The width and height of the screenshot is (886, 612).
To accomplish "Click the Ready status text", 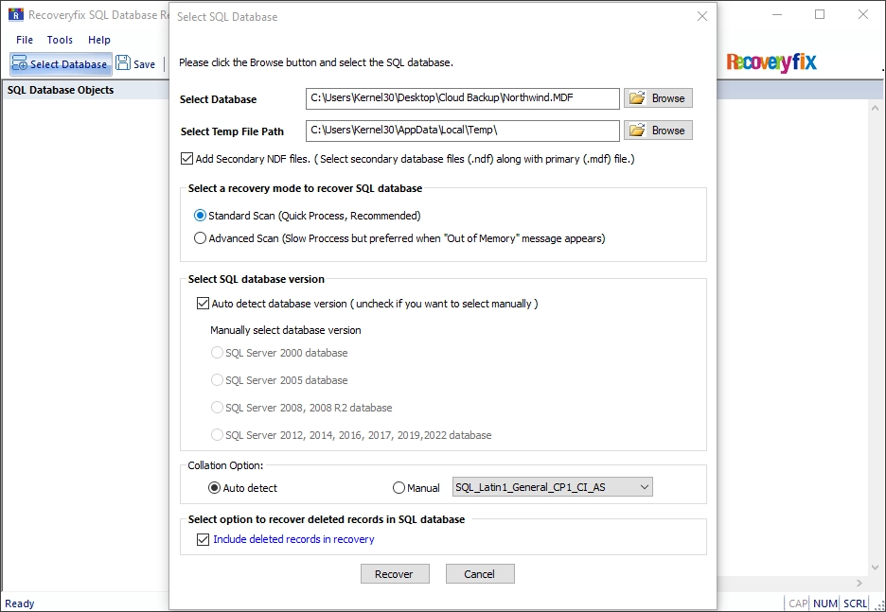I will point(20,603).
